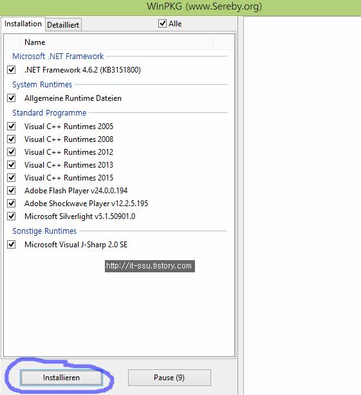Viewport: 361px width, 395px height.
Task: Select Visual C++ Runtimes 2013 text
Action: tap(69, 165)
